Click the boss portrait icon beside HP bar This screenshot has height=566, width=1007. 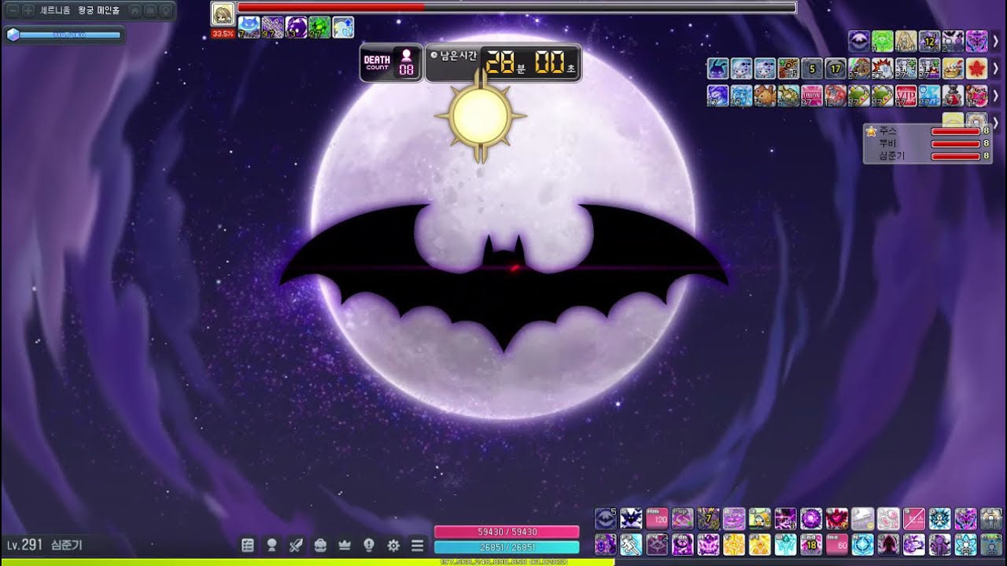tap(223, 13)
